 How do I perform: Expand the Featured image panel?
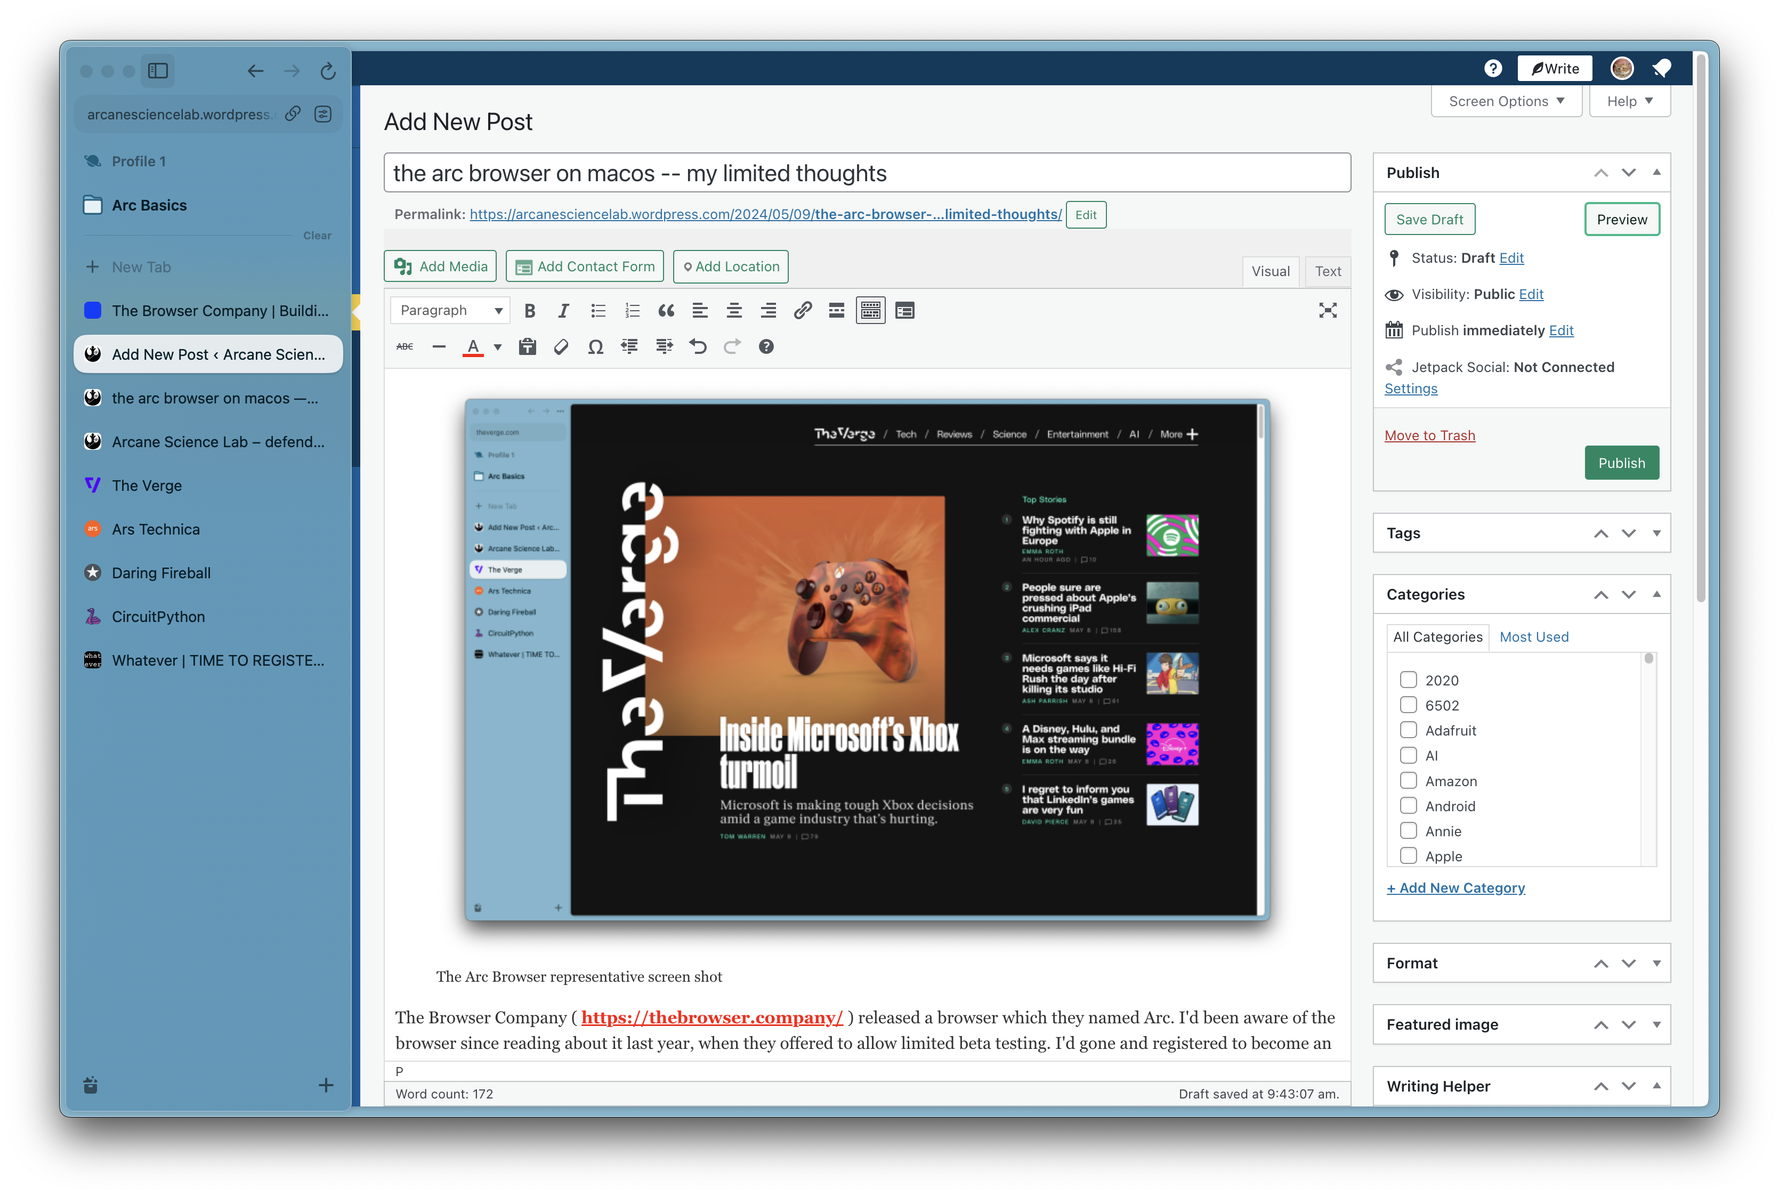click(x=1656, y=1024)
